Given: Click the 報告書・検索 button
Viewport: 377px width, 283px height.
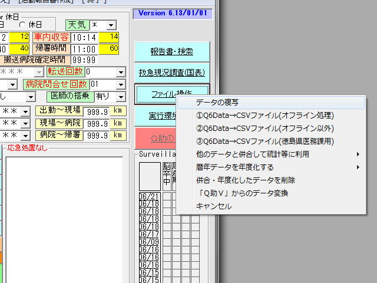Looking at the screenshot, I should click(171, 51).
